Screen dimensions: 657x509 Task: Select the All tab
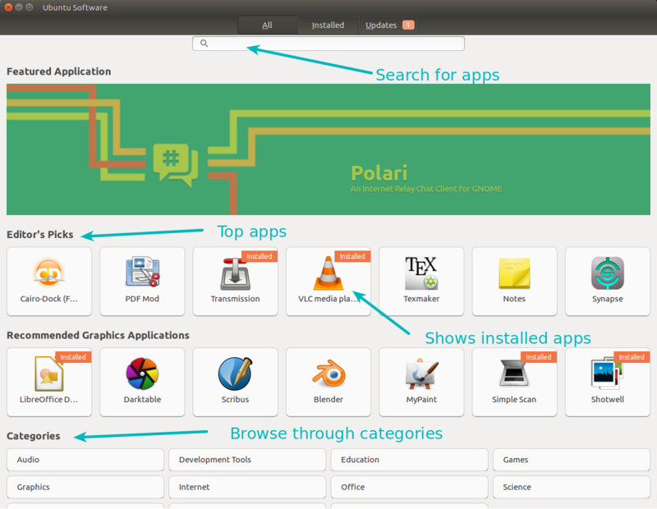(x=267, y=25)
